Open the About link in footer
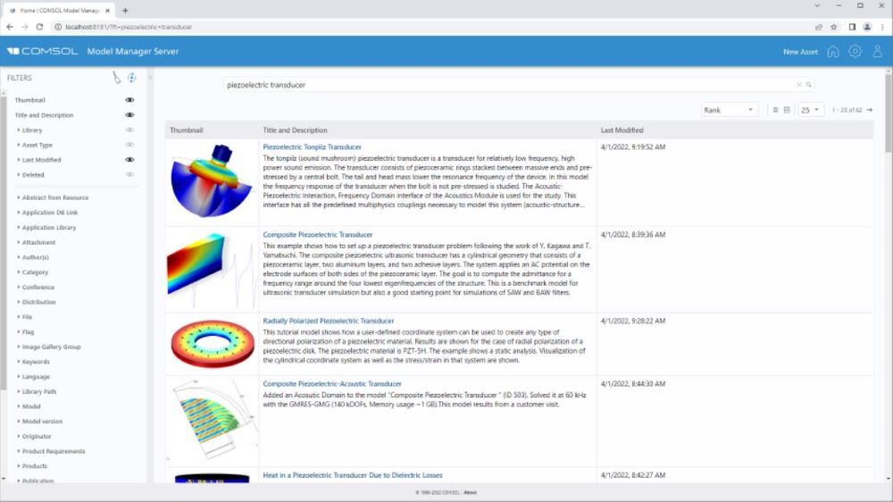This screenshot has height=502, width=893. 470,492
